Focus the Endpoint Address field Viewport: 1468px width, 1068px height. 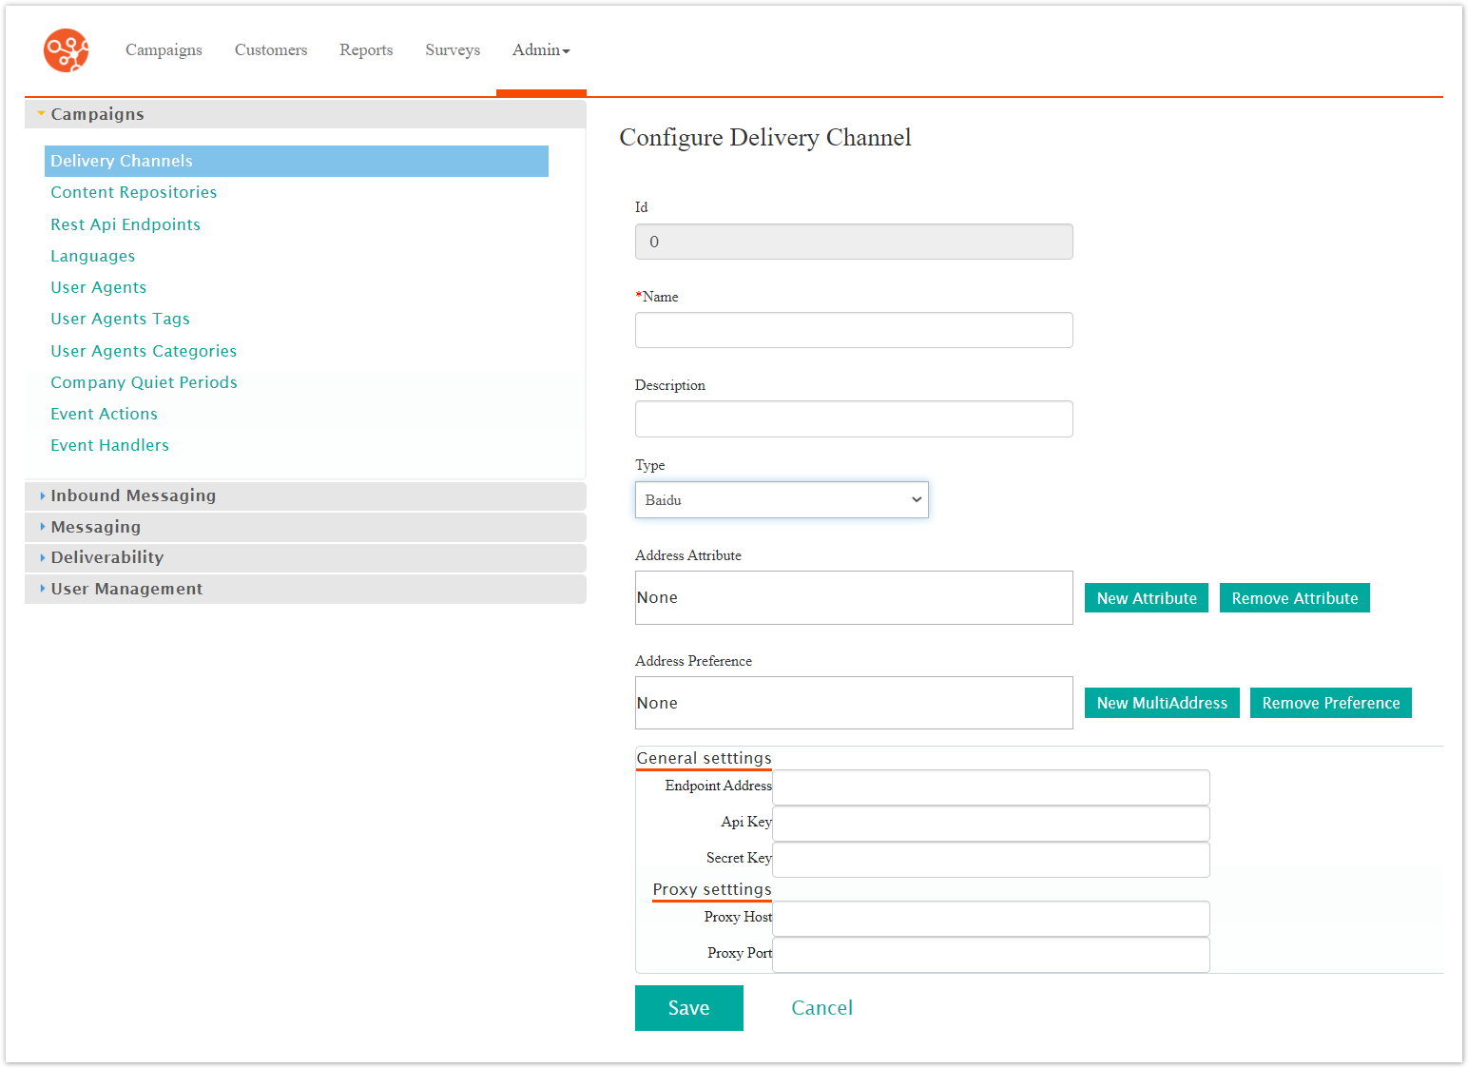(x=991, y=787)
